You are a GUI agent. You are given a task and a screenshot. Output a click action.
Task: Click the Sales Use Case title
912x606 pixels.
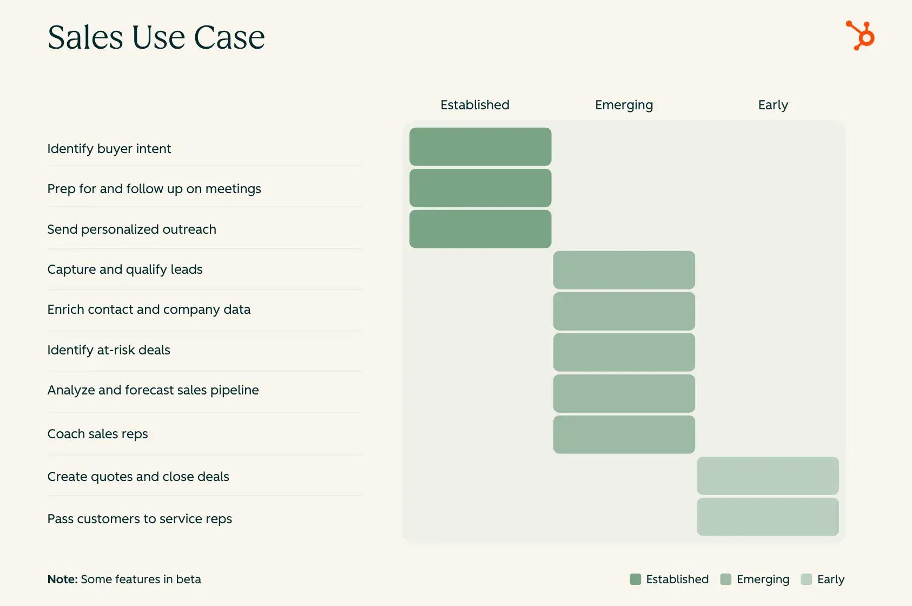tap(156, 37)
